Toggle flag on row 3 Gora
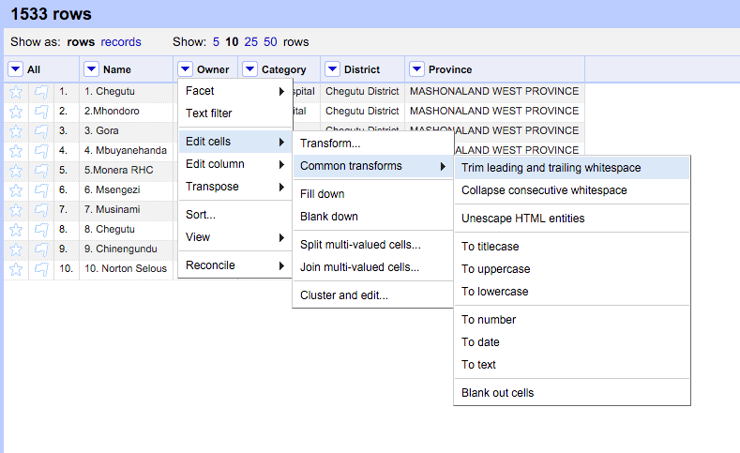The image size is (740, 453). tap(40, 130)
